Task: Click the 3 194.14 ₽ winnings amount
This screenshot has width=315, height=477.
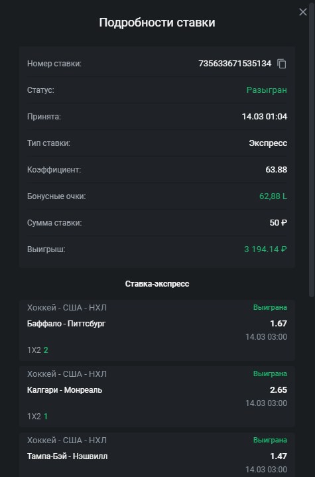Action: [265, 249]
